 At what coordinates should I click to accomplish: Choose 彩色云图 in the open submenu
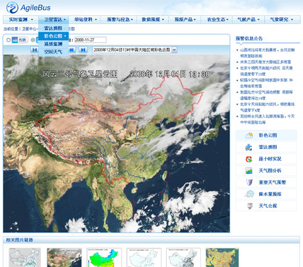[x=54, y=36]
